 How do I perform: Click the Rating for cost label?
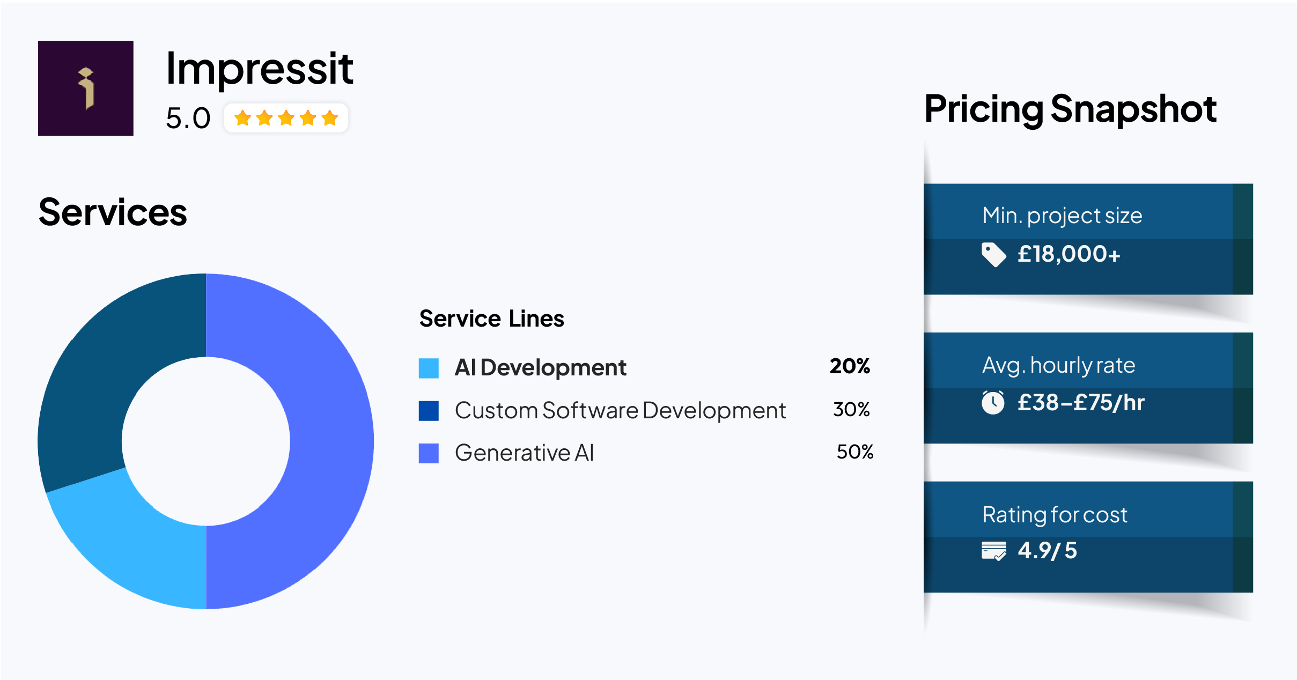point(1055,515)
